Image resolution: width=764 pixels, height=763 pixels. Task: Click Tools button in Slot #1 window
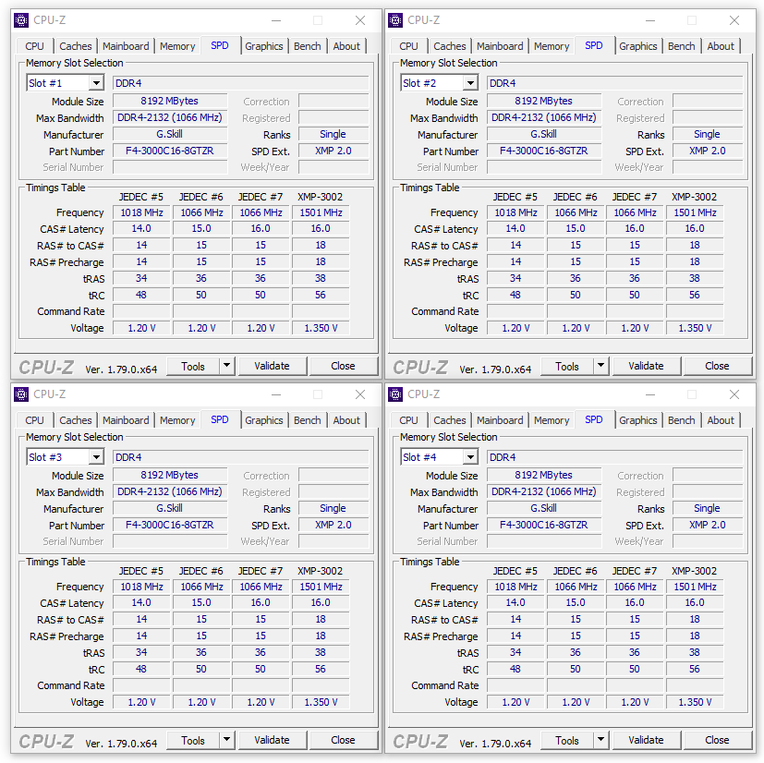193,366
